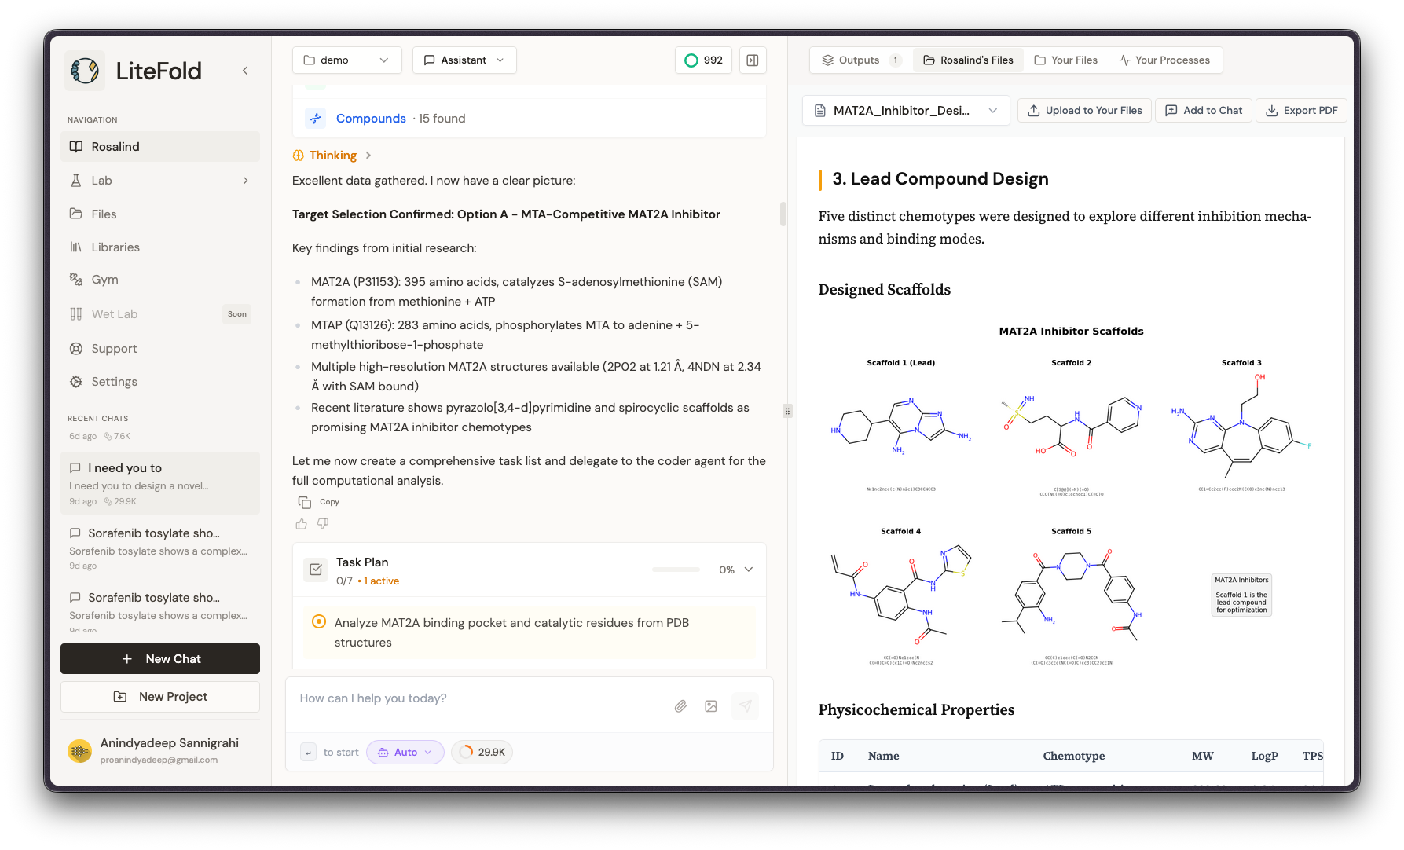Click the Export PDF button
This screenshot has width=1404, height=850.
pyautogui.click(x=1301, y=110)
